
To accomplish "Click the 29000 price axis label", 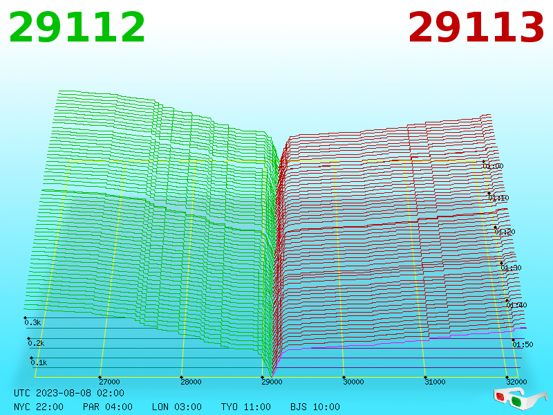I will click(x=272, y=382).
